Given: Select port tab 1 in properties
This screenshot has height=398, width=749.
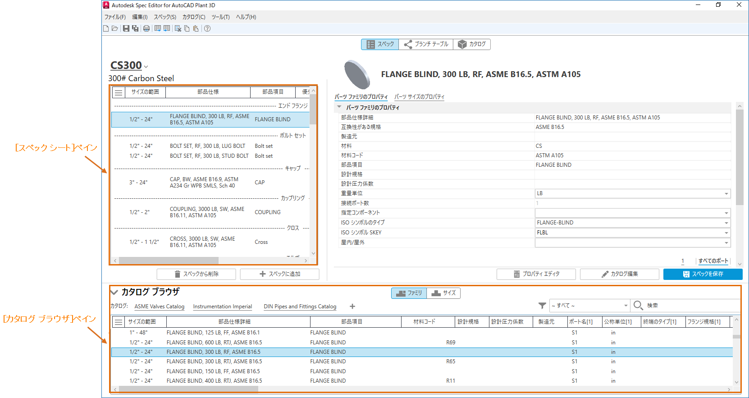Looking at the screenshot, I should click(x=683, y=261).
